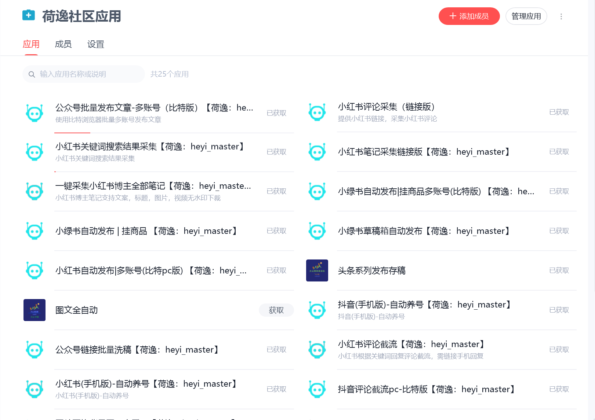Click robot icon for 公众号批量发布文章-多账号
595x420 pixels.
pos(35,113)
